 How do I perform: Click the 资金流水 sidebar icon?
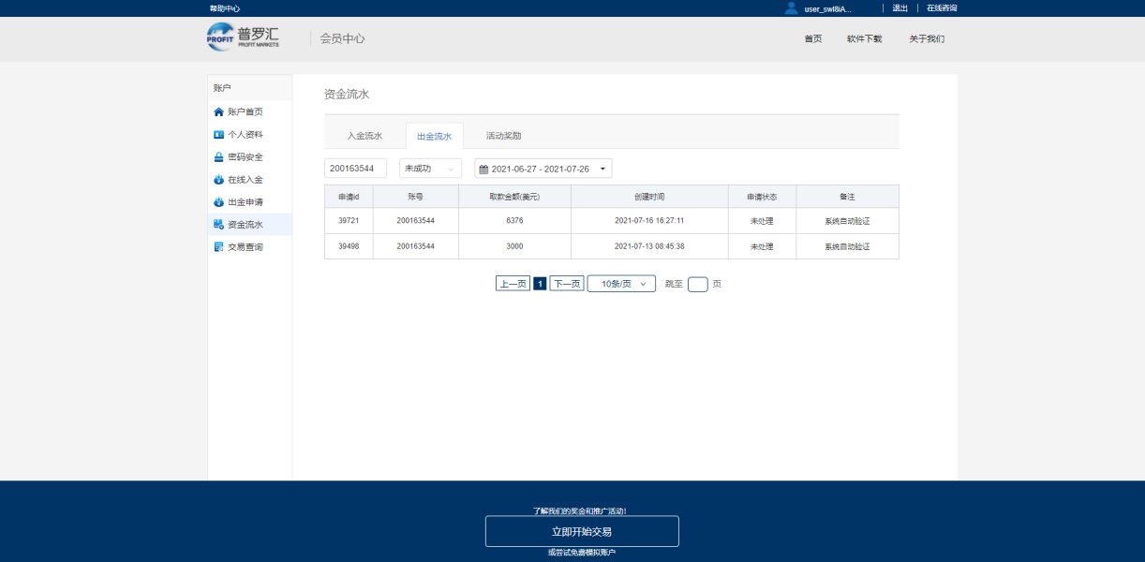click(219, 225)
